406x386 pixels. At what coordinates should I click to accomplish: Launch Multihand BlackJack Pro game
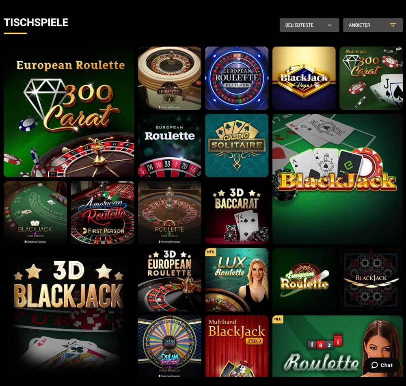click(237, 346)
